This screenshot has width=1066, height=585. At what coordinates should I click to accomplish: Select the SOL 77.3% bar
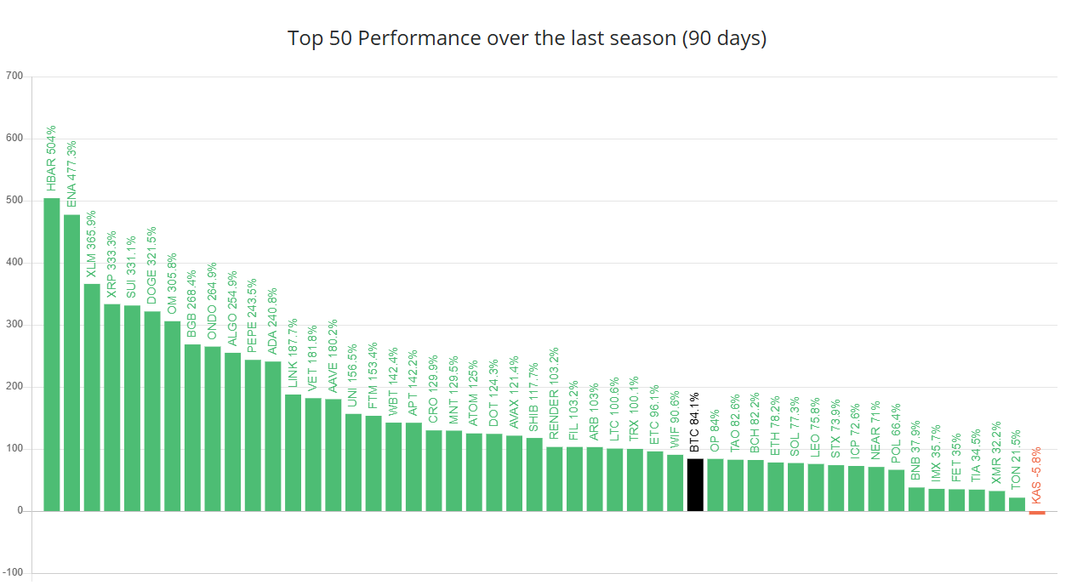(795, 486)
